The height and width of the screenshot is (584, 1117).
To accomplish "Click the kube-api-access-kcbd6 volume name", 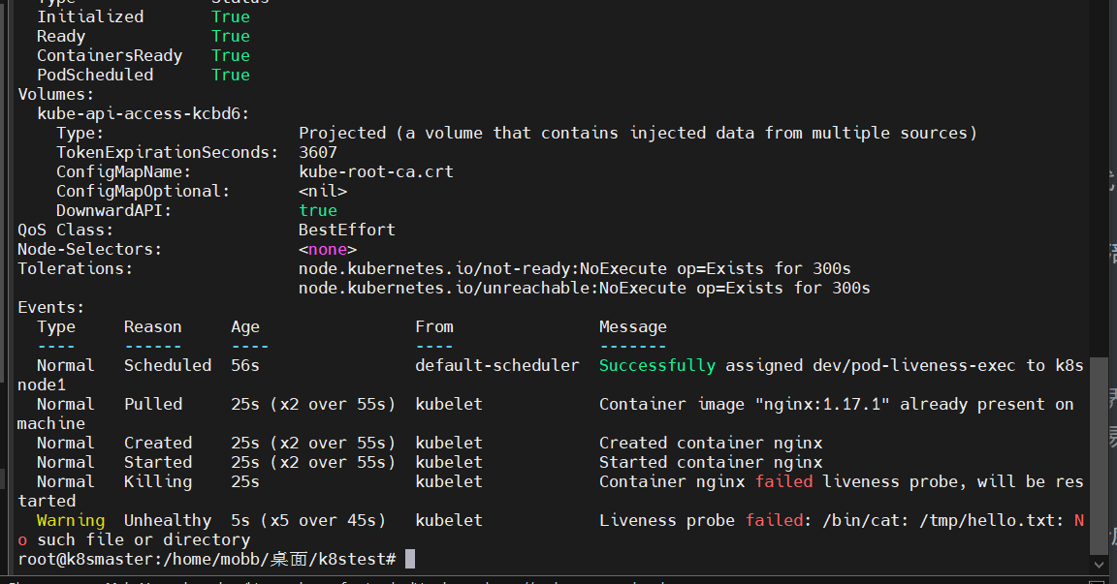I will [x=143, y=113].
